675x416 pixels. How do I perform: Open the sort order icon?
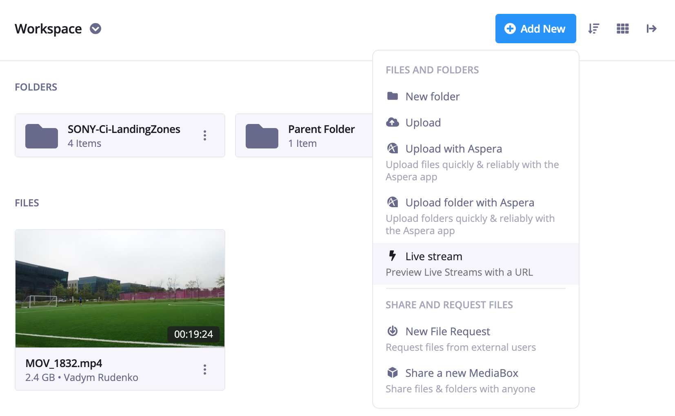593,29
